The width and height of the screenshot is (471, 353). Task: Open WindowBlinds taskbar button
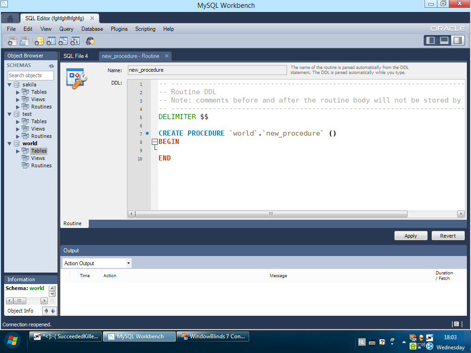[x=213, y=336]
